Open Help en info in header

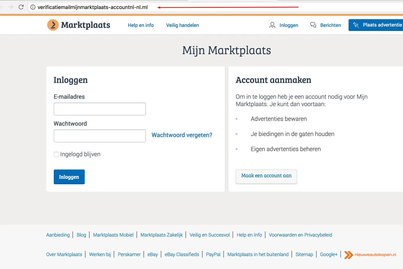141,25
